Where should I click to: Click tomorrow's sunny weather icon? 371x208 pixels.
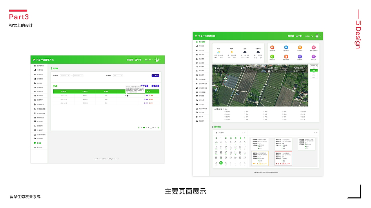(232, 52)
